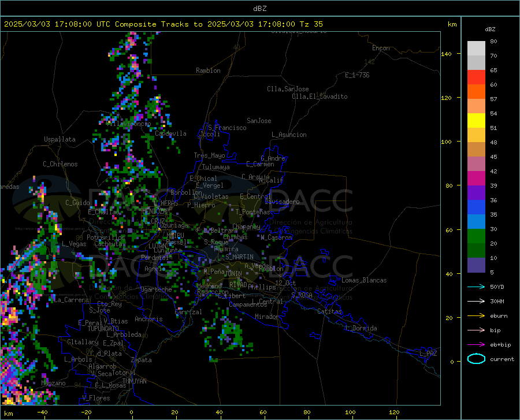Click the SanJose map label
Image resolution: width=520 pixels, height=420 pixels.
click(259, 121)
